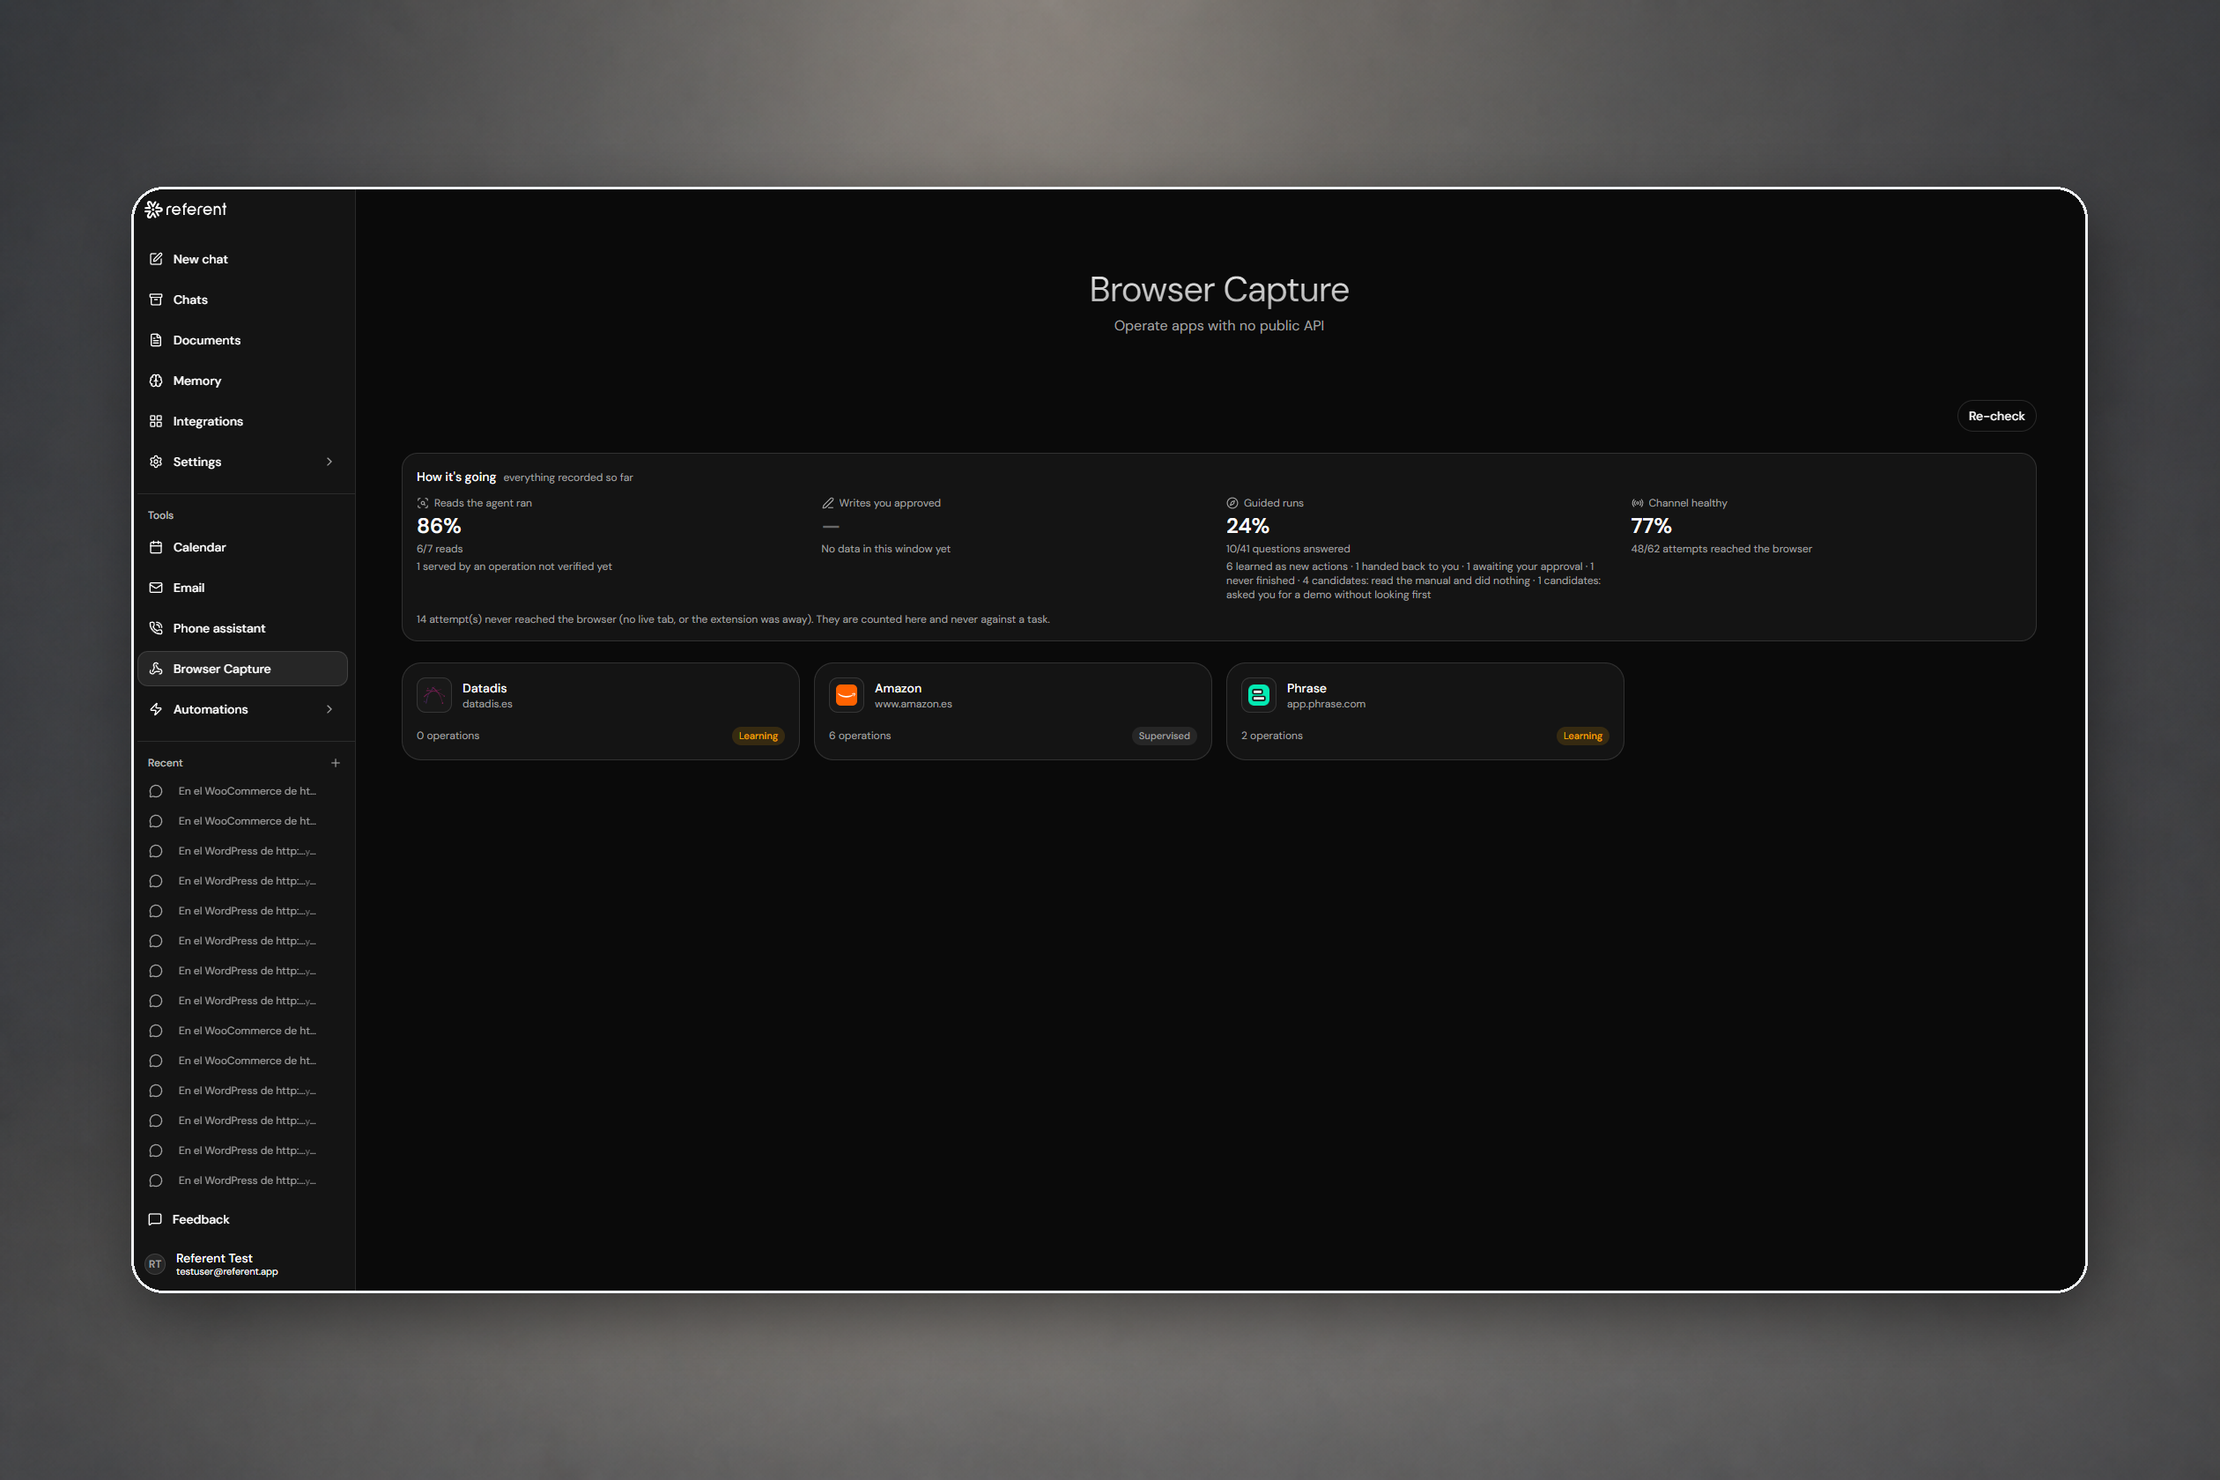Viewport: 2220px width, 1480px height.
Task: Click the Guided runs compass icon
Action: tap(1232, 503)
